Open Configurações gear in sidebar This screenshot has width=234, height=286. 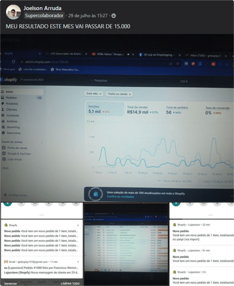(x=5, y=195)
